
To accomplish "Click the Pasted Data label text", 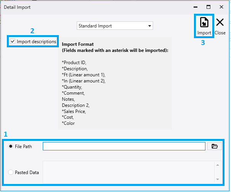I will click(27, 172).
